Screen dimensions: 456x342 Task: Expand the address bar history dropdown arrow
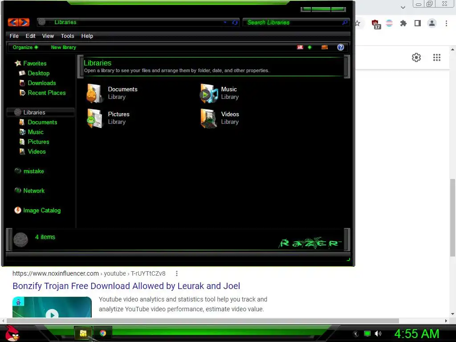point(225,22)
